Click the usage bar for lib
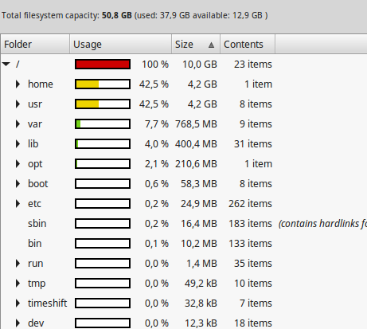The image size is (367, 329). point(103,144)
